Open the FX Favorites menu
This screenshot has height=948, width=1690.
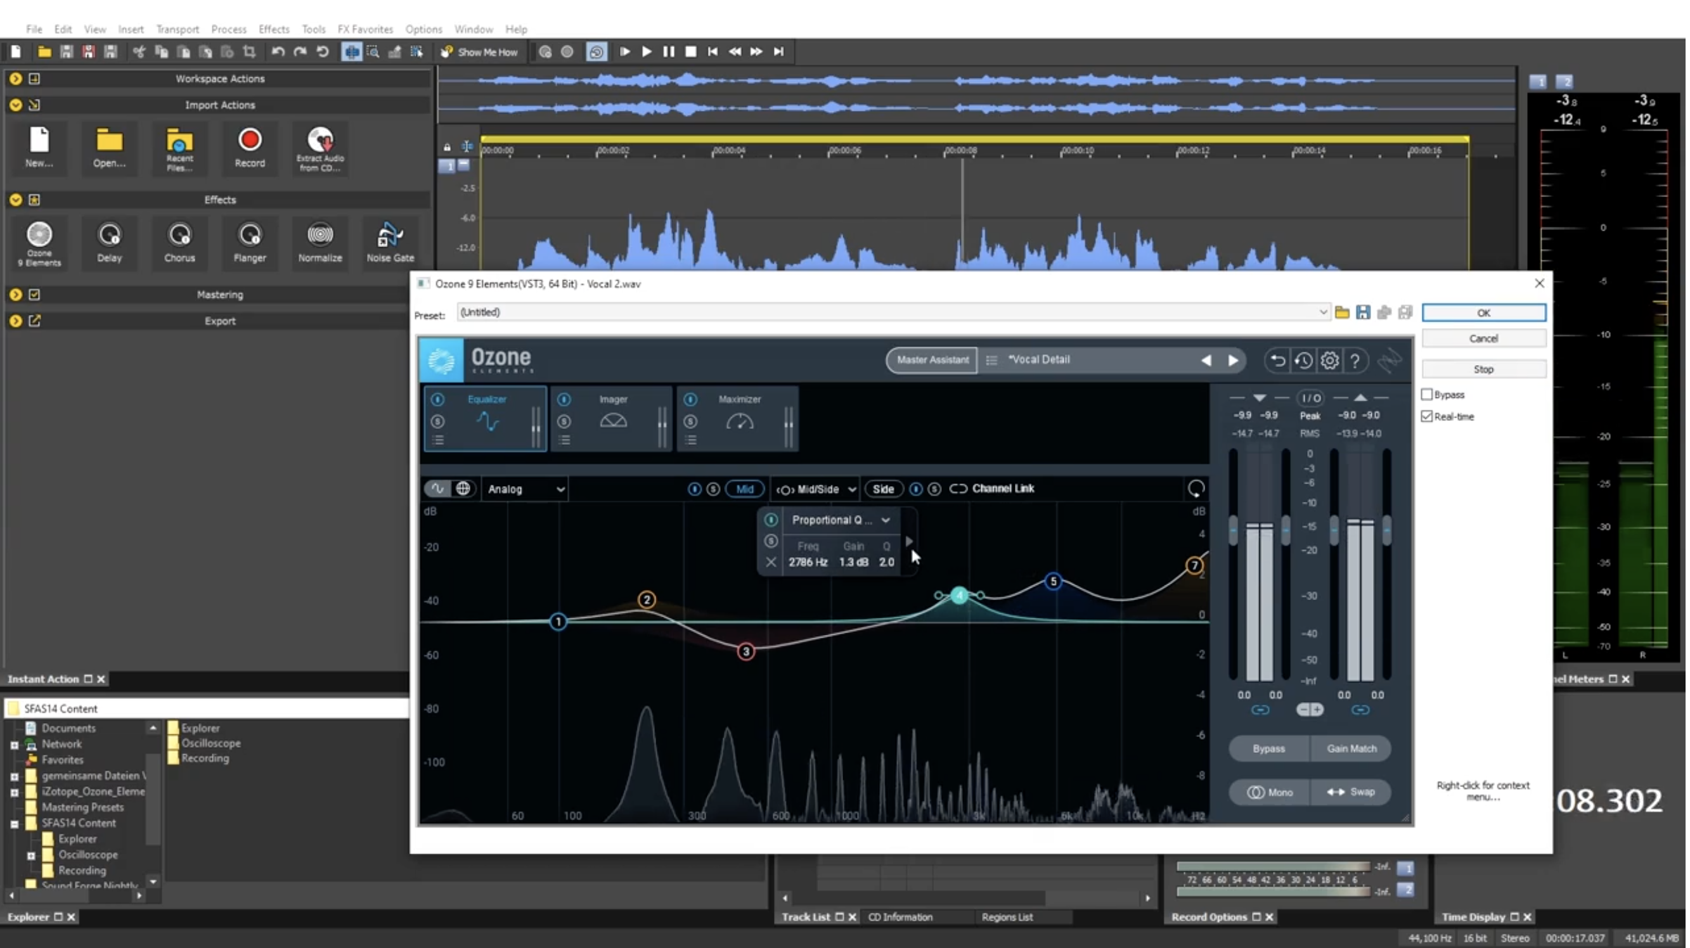tap(364, 29)
